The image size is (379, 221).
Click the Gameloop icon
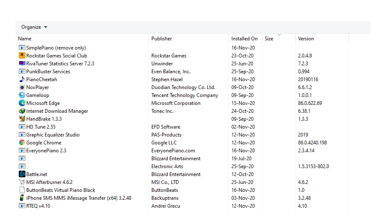(x=22, y=95)
